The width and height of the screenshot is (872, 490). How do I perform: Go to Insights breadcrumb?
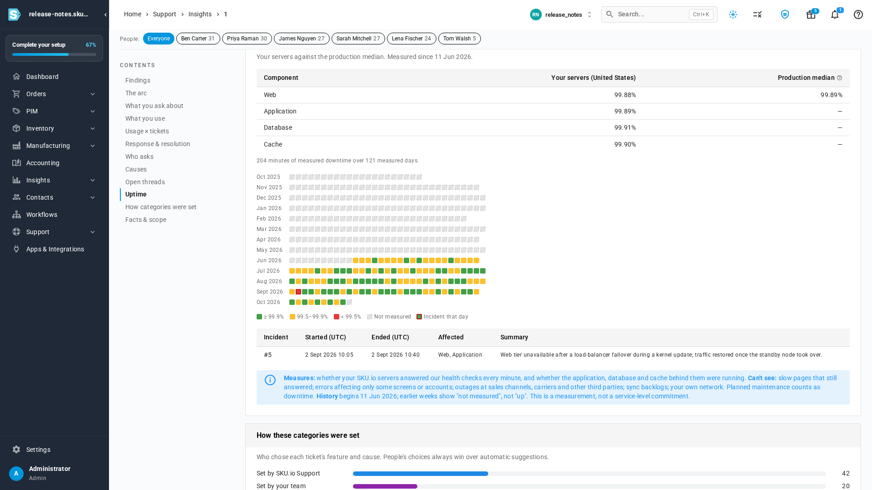tap(200, 14)
